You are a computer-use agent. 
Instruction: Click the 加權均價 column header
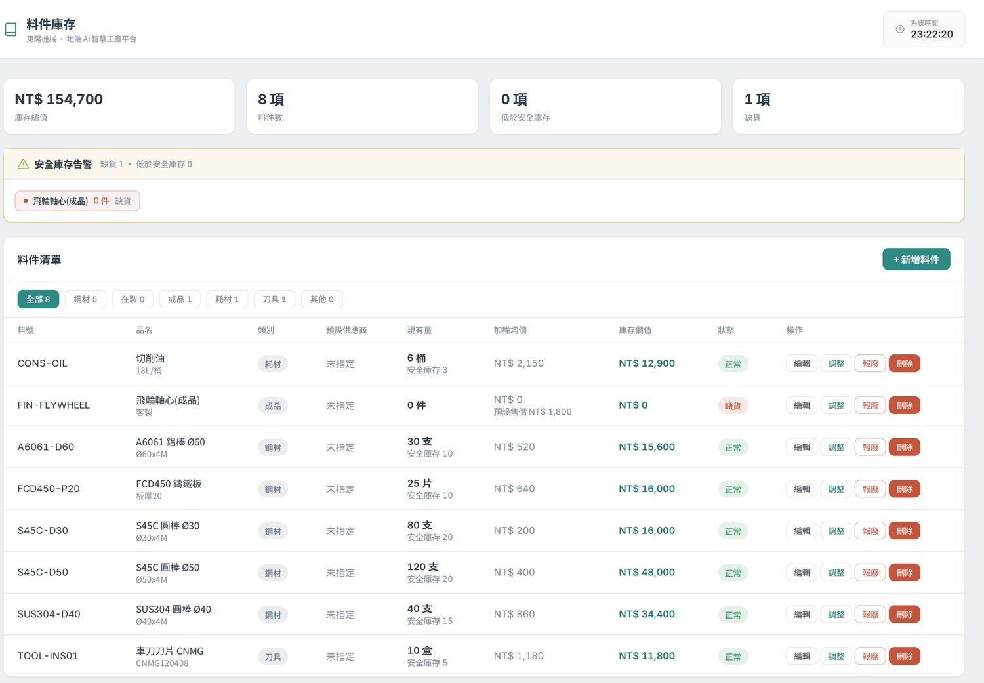(x=510, y=330)
